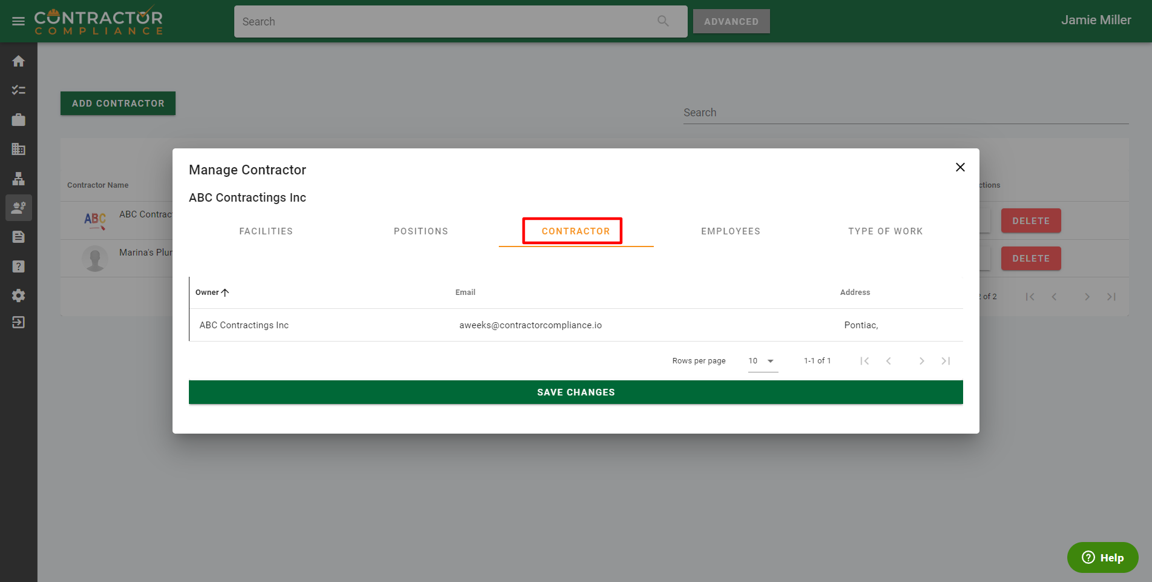Open the building facilities sidebar icon
This screenshot has width=1152, height=582.
[18, 149]
